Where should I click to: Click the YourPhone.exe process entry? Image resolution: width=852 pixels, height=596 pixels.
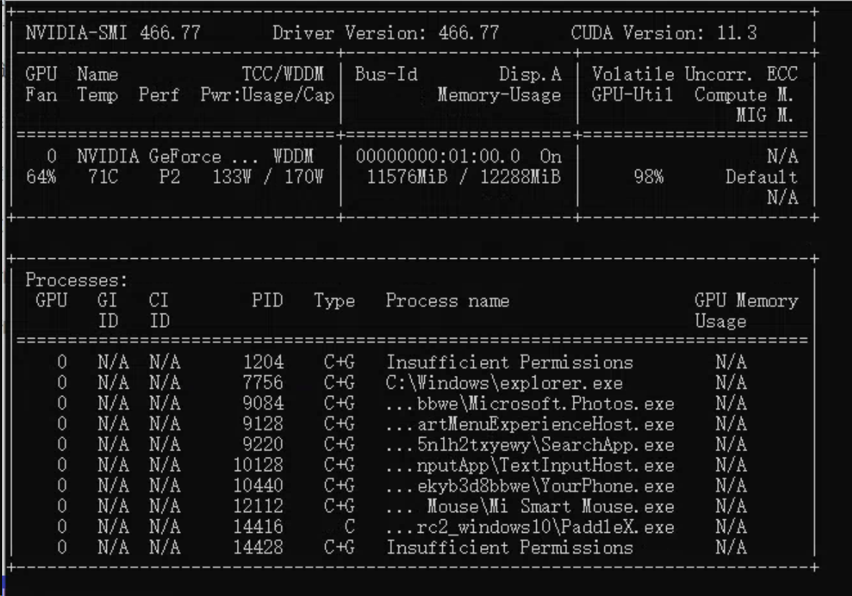[x=530, y=486]
